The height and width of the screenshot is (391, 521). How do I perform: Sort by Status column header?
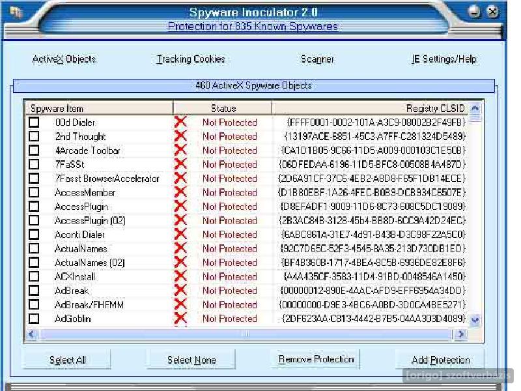pos(223,108)
